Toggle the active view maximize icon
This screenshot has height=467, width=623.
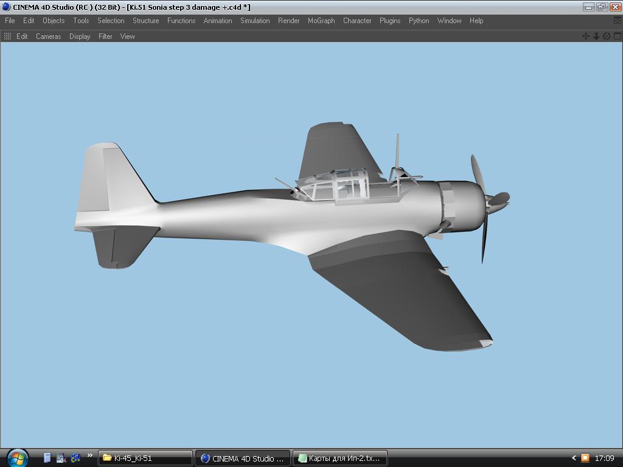616,36
